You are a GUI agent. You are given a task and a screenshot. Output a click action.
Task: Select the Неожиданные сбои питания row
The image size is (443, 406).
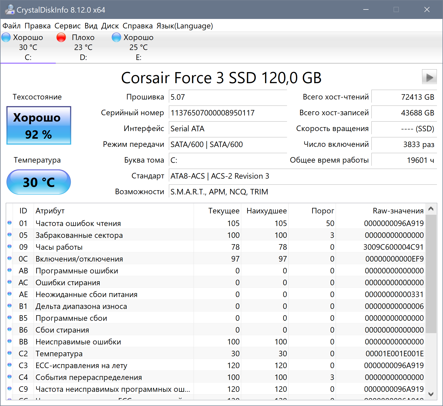pyautogui.click(x=216, y=294)
